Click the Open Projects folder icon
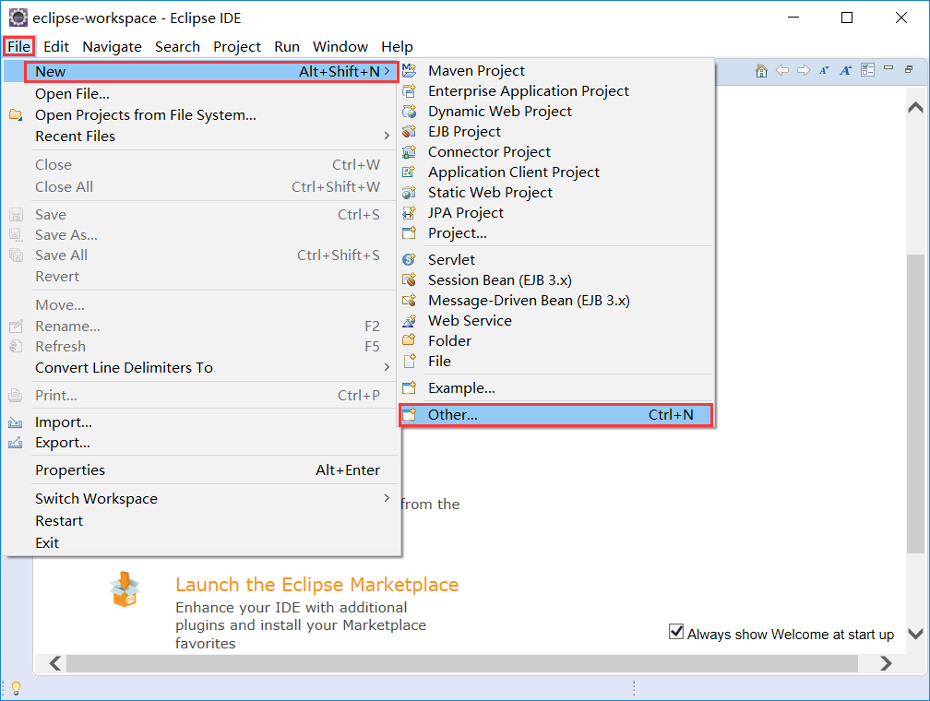Image resolution: width=930 pixels, height=701 pixels. point(16,114)
